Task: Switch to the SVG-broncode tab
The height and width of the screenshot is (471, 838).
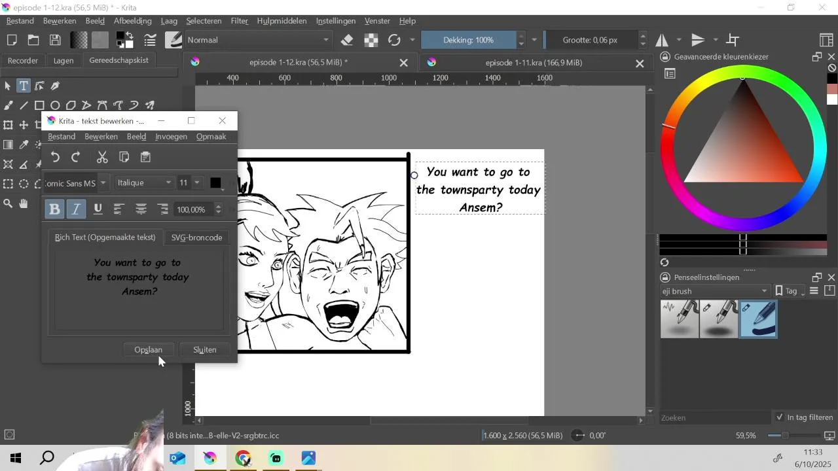Action: [x=196, y=237]
